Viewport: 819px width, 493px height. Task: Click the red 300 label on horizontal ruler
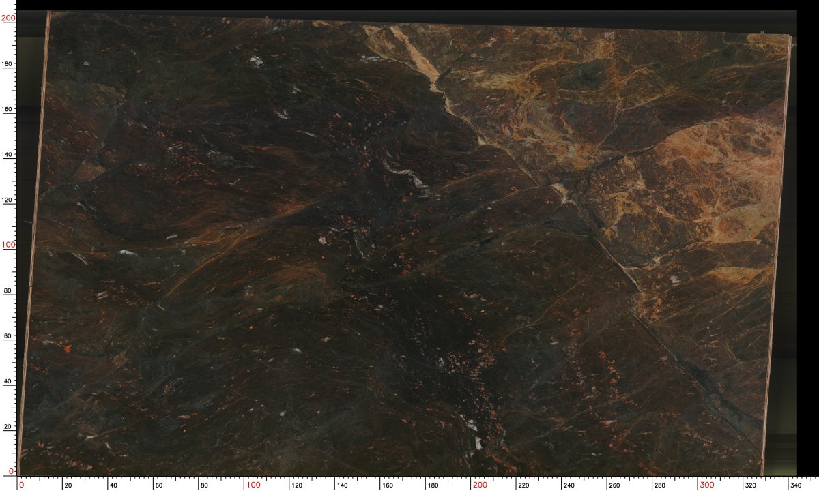708,485
